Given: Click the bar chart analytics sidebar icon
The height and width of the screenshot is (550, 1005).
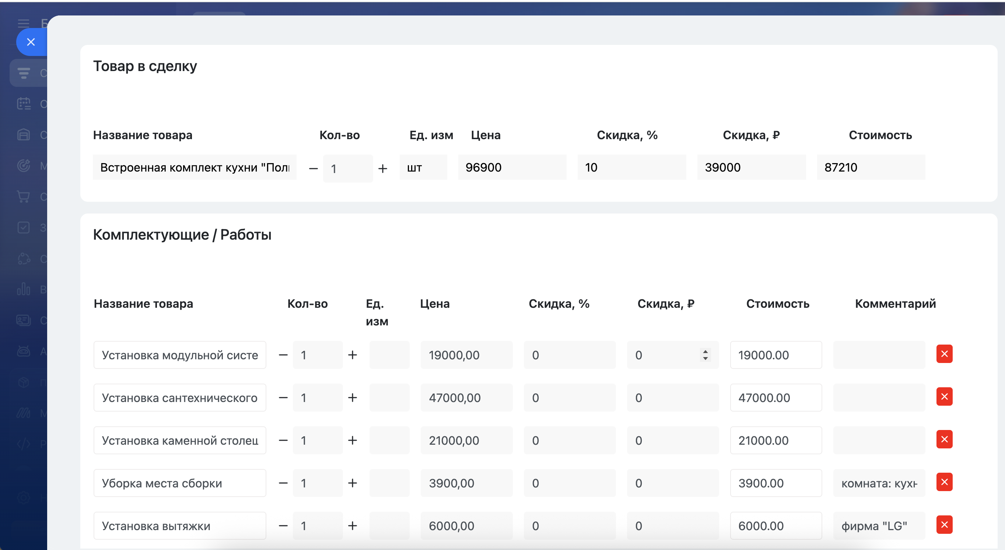Looking at the screenshot, I should [x=24, y=289].
